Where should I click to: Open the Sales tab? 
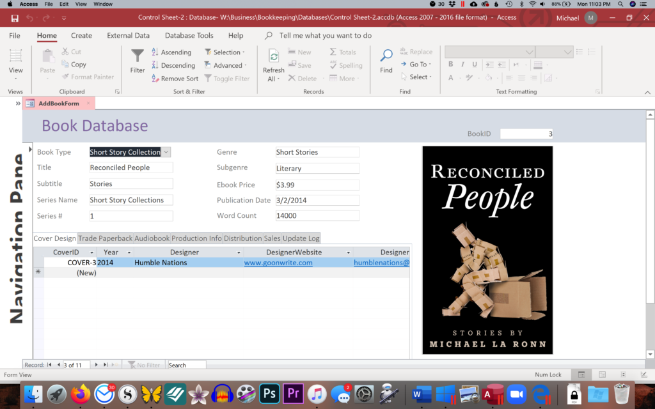(272, 238)
